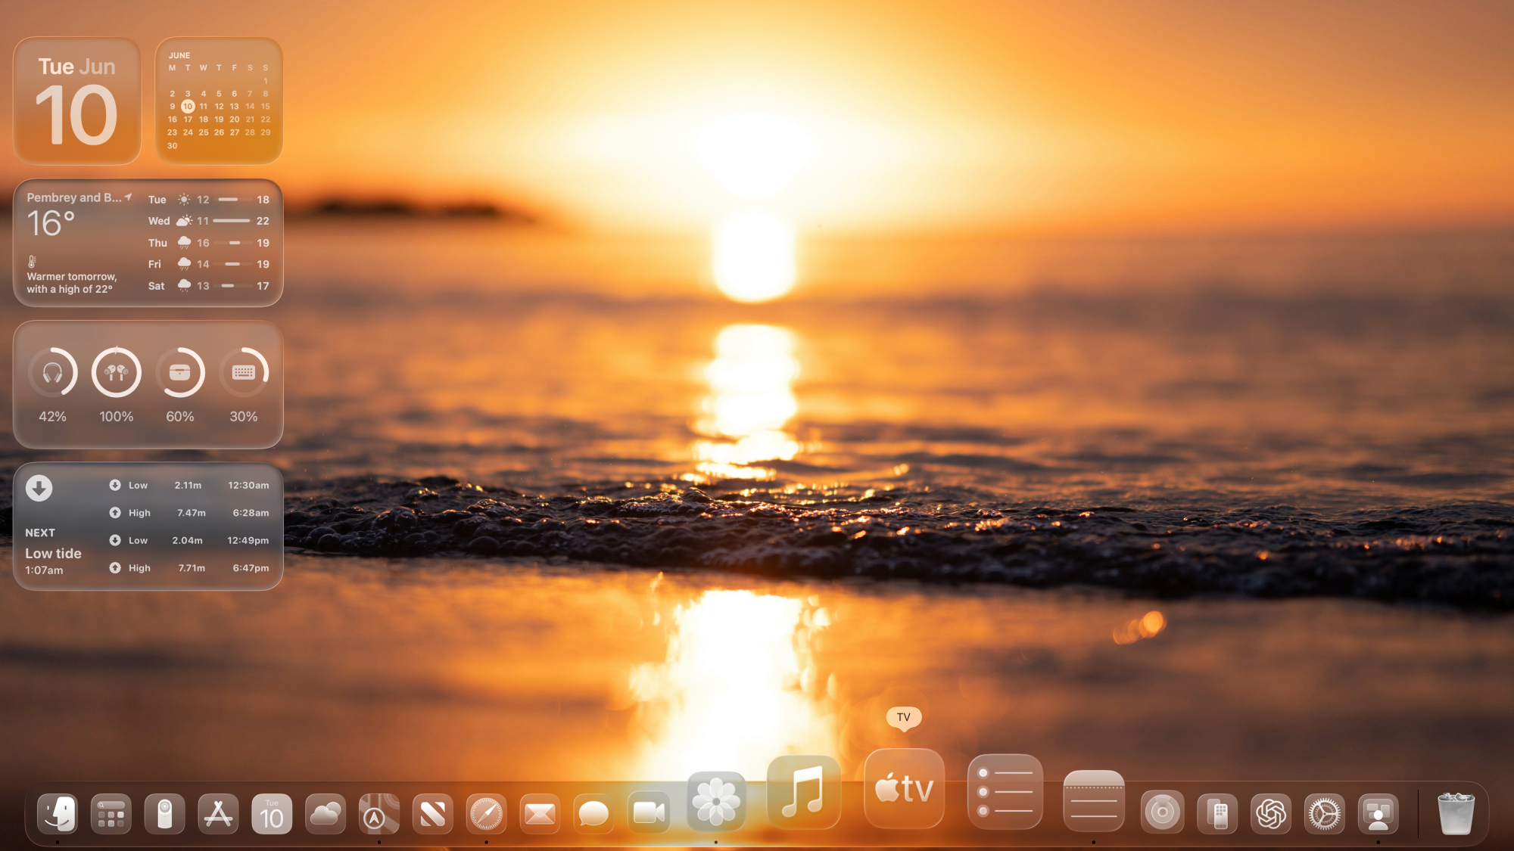Open the Apple TV app in Dock
The height and width of the screenshot is (851, 1514).
pos(904,789)
